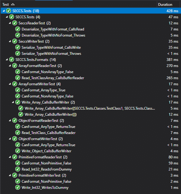The image size is (181, 194).
Task: Sort by the Test column header
Action: coord(6,5)
